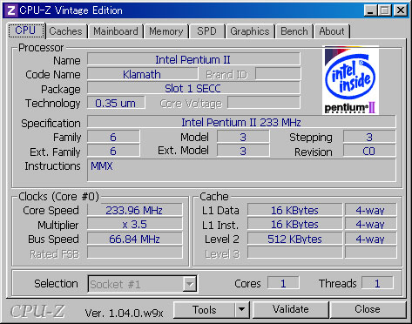Click the Multiplier value x 3.5
Viewport: 412px width, 324px height.
[135, 224]
